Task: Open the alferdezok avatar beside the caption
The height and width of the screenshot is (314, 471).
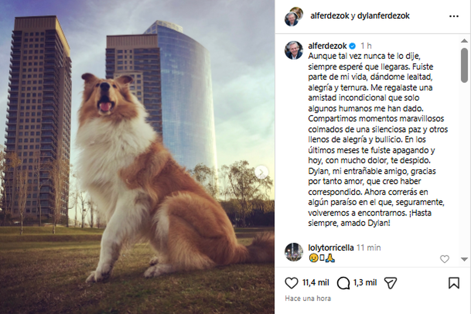Action: click(x=294, y=50)
